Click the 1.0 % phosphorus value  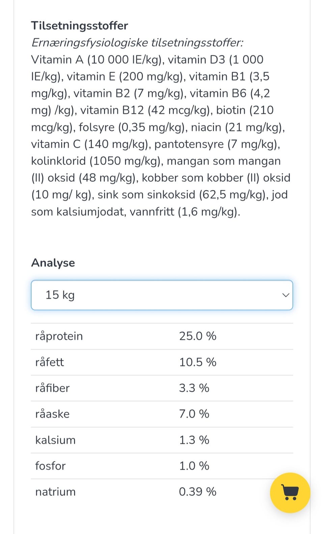pyautogui.click(x=194, y=466)
